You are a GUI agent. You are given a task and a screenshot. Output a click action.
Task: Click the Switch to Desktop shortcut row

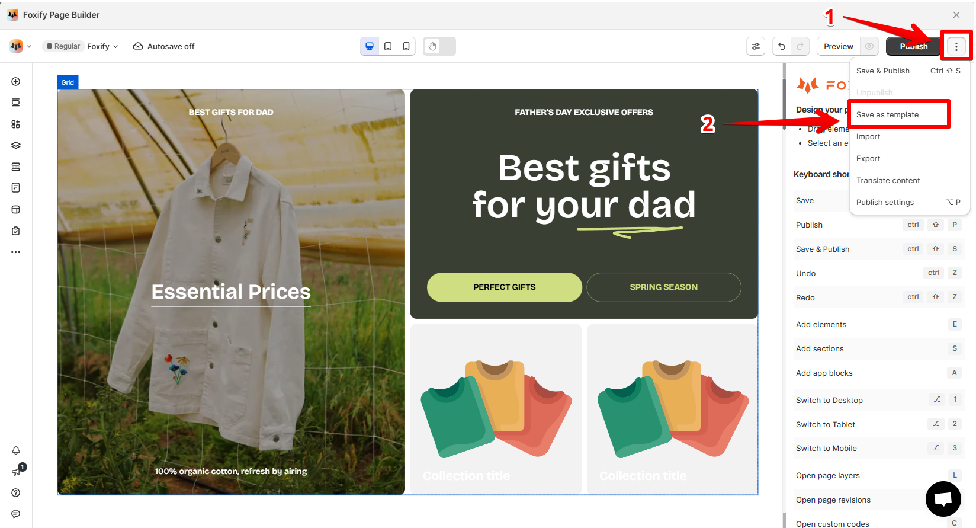[879, 400]
